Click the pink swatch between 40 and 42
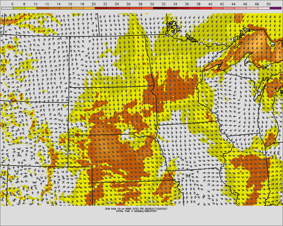The image size is (283, 226). tap(217, 8)
